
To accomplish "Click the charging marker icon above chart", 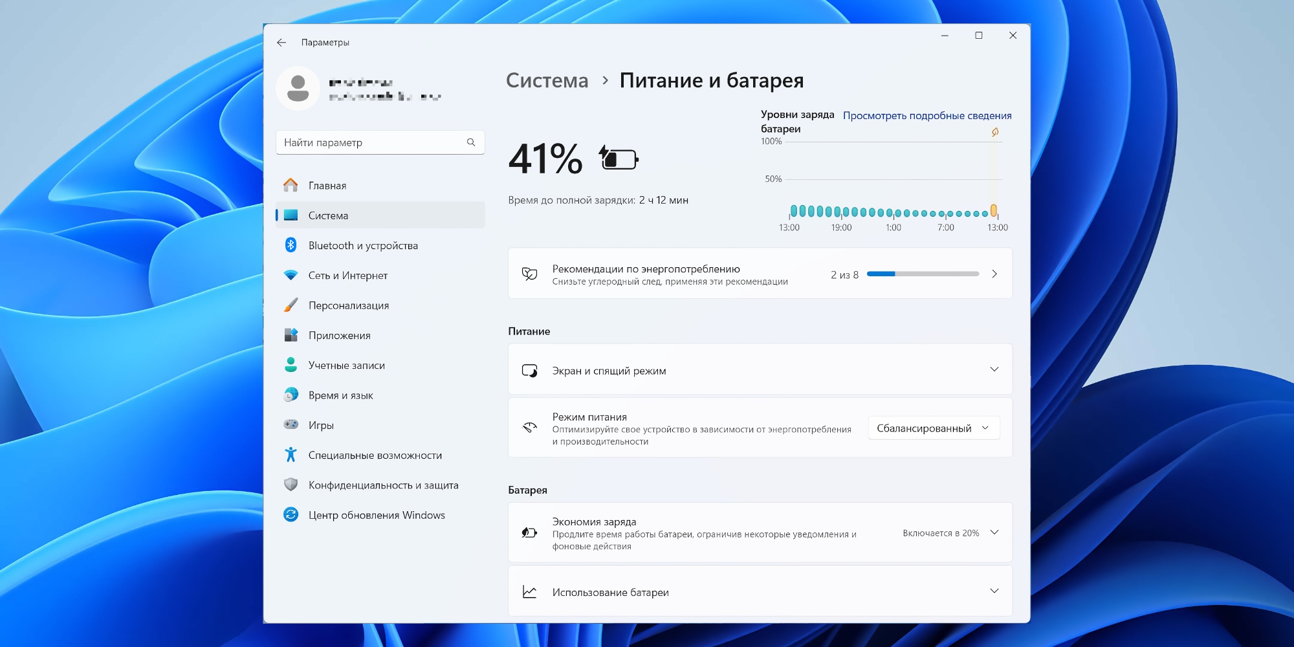I will [995, 132].
